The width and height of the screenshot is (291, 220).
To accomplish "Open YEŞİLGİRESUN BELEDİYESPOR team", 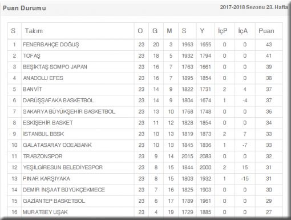I will (x=63, y=167).
